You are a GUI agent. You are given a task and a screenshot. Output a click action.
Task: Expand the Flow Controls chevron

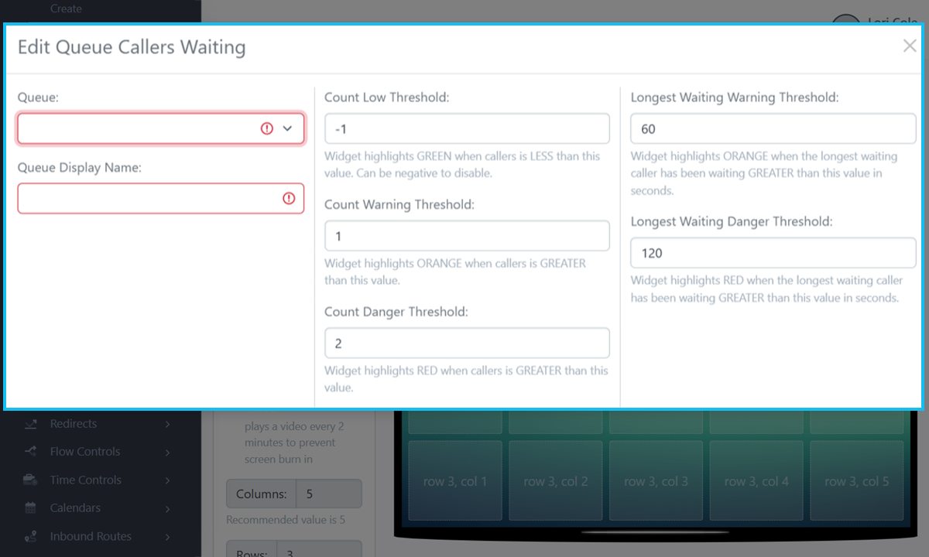[x=168, y=452]
